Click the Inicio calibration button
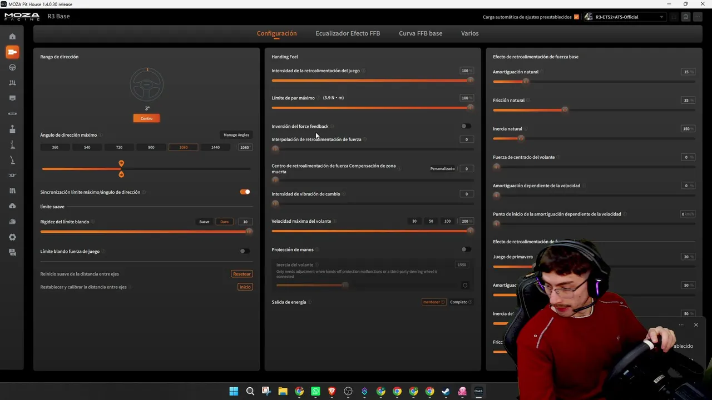Screen dimensions: 712x400 pyautogui.click(x=245, y=287)
